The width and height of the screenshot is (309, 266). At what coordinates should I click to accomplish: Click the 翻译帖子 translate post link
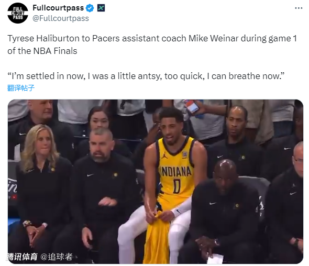tap(21, 88)
